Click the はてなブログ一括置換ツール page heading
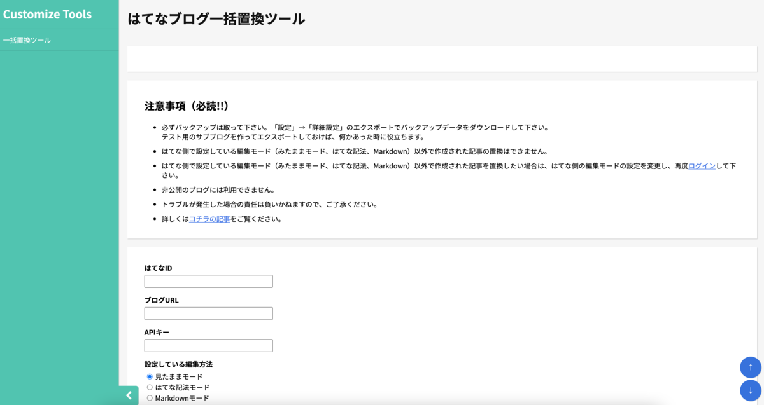This screenshot has width=764, height=405. point(216,19)
